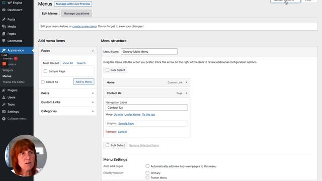
Task: Click into the Menu Name field
Action: coord(149,52)
